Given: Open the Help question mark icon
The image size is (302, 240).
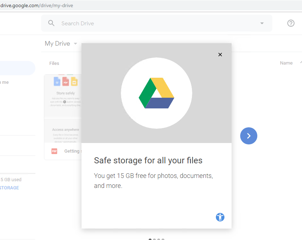Looking at the screenshot, I should [291, 23].
